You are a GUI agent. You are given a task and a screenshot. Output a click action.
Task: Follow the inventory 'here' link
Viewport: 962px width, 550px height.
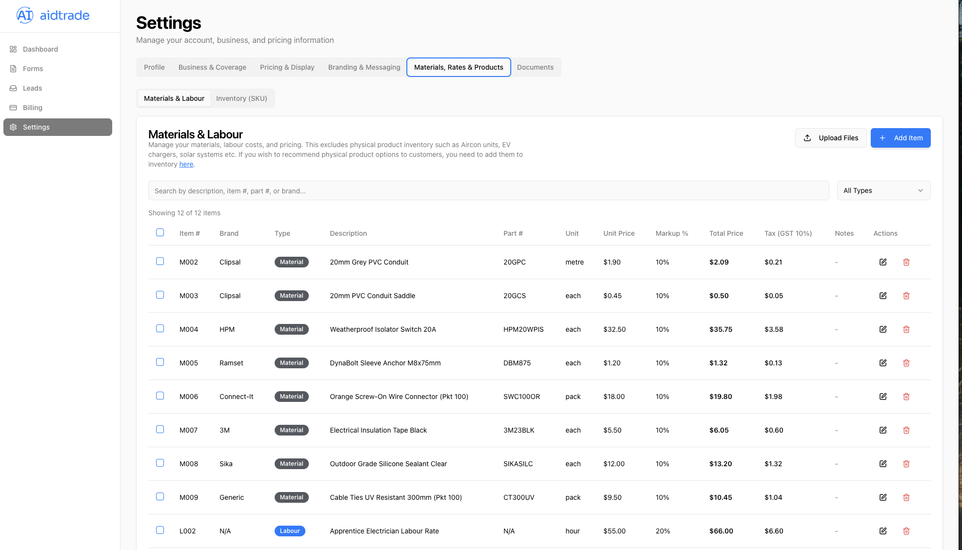186,164
